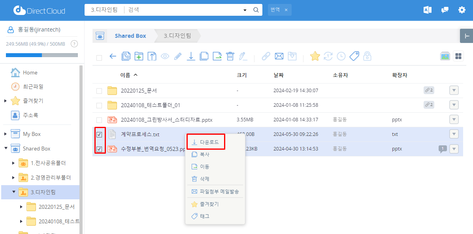Choose 이동 in the context menu
The height and width of the screenshot is (234, 473).
pos(215,167)
